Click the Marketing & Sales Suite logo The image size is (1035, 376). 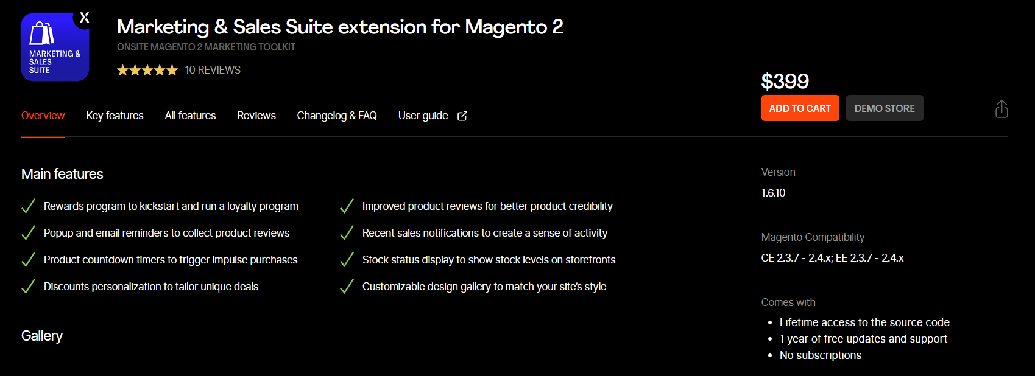point(55,47)
